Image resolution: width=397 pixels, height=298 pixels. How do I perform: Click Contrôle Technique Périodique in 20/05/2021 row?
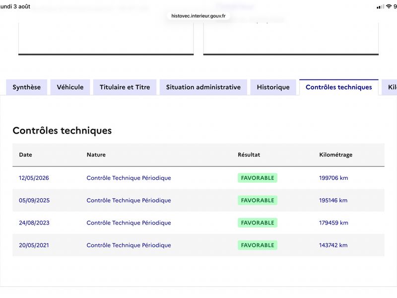click(x=129, y=245)
